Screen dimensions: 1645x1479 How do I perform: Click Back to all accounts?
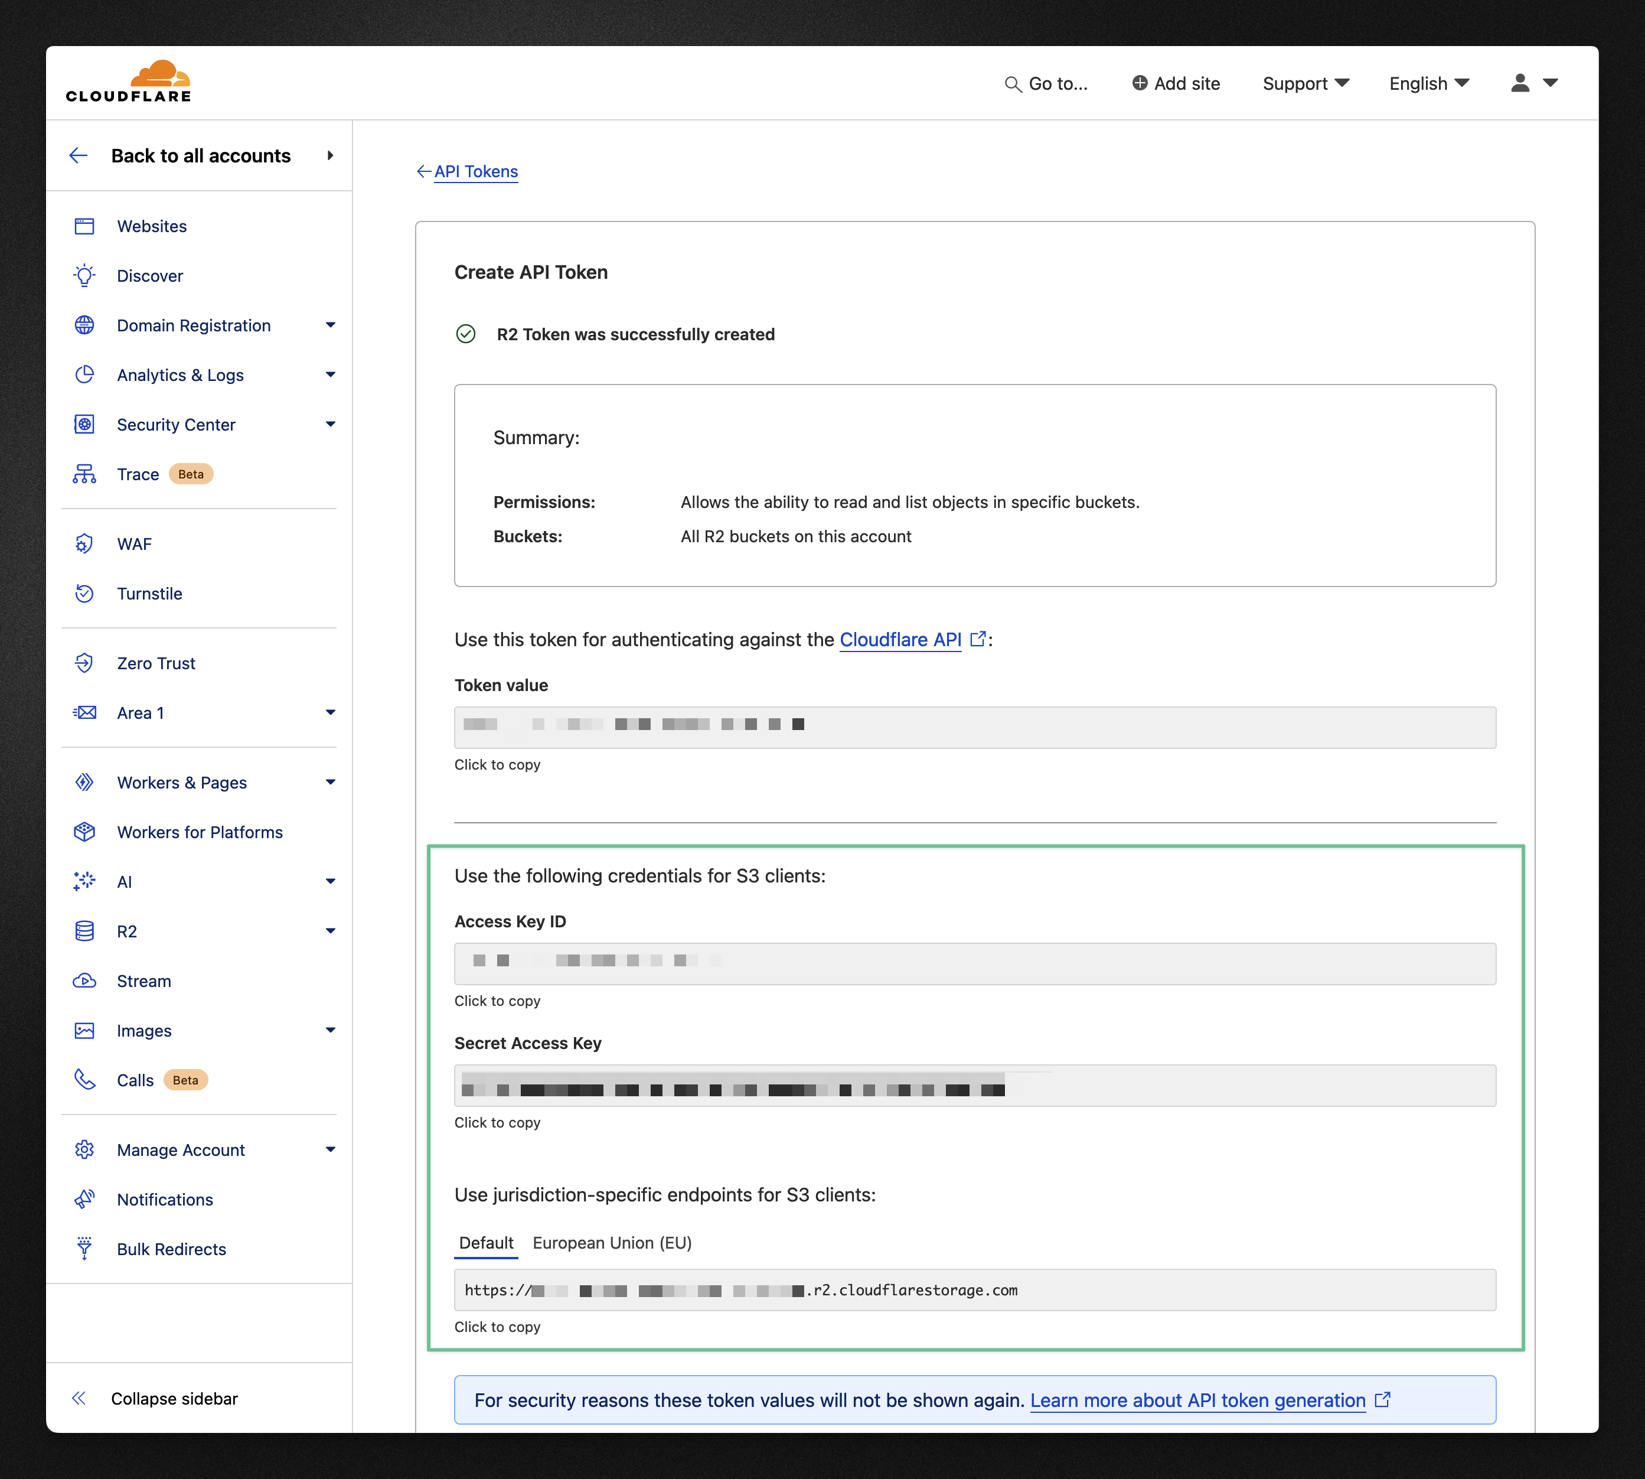pos(201,155)
